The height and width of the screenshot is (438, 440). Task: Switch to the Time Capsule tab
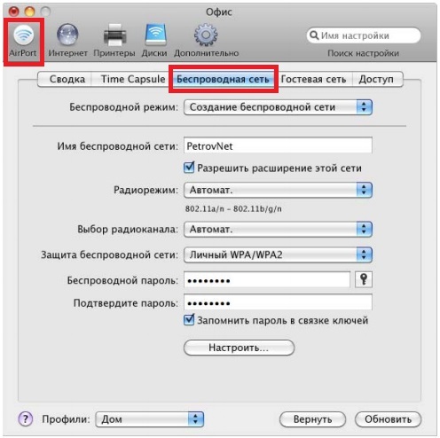(x=133, y=79)
